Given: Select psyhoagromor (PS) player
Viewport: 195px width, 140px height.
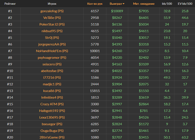Looking at the screenshot, I should (52, 58).
